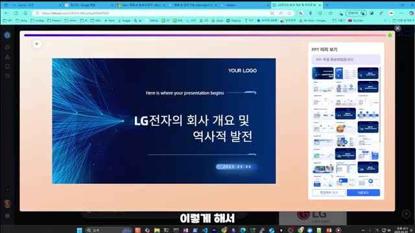Open the Windows Start menu
The image size is (415, 233).
79,230
